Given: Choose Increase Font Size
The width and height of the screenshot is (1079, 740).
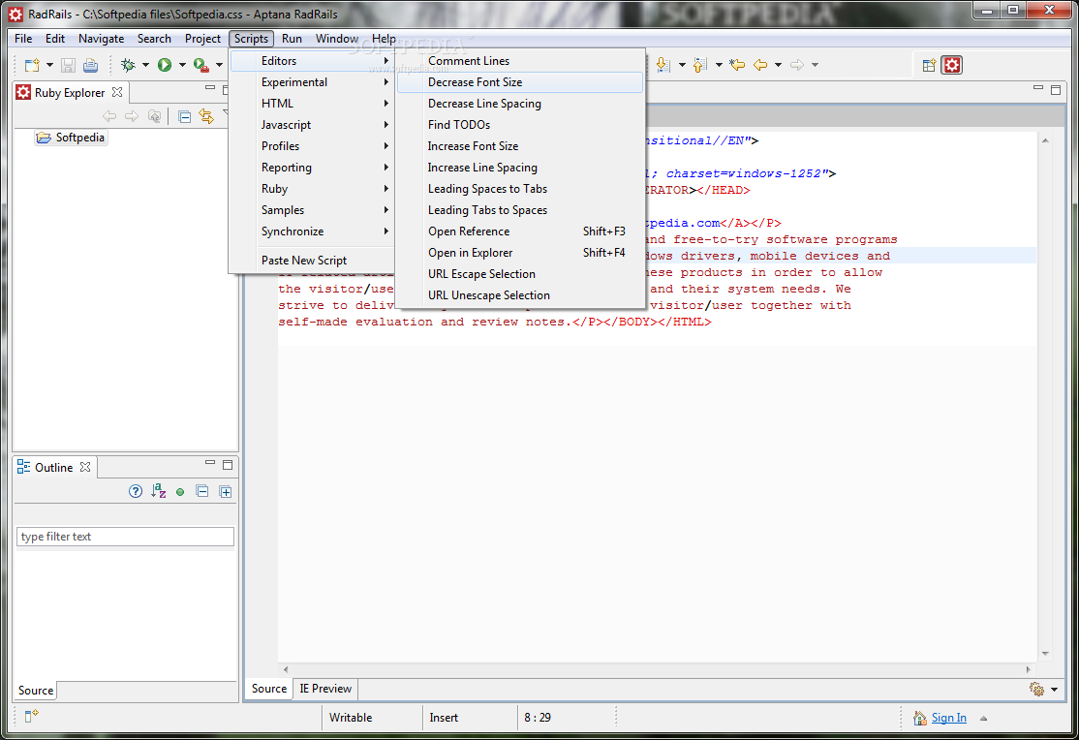Looking at the screenshot, I should point(520,146).
